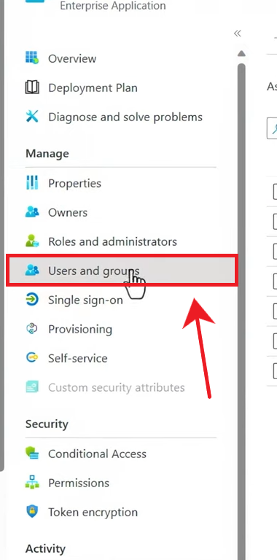The height and width of the screenshot is (560, 277).
Task: Open the Deployment Plan book icon
Action: tap(32, 87)
